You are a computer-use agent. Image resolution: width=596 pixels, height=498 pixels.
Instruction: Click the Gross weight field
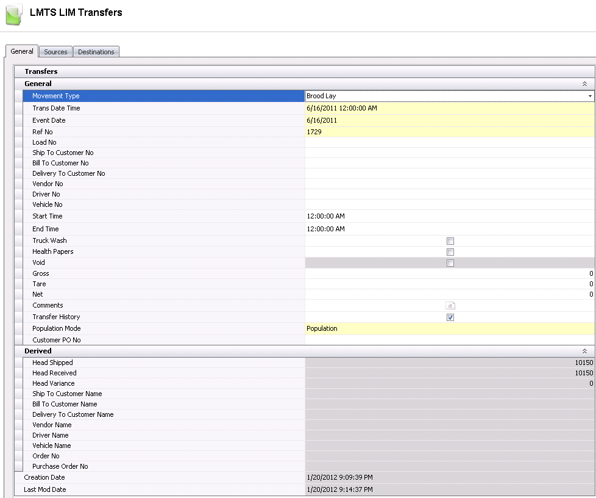449,273
